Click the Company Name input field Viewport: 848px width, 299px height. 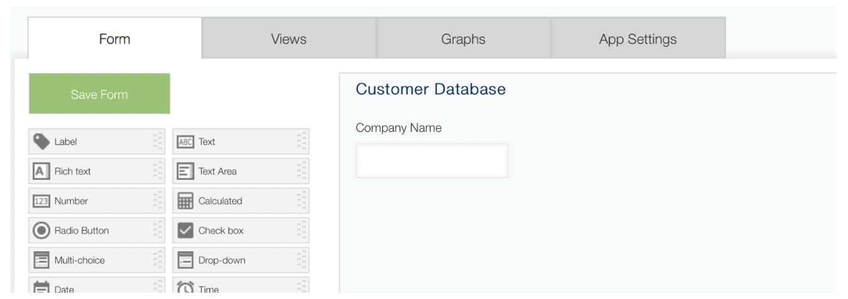pos(432,161)
